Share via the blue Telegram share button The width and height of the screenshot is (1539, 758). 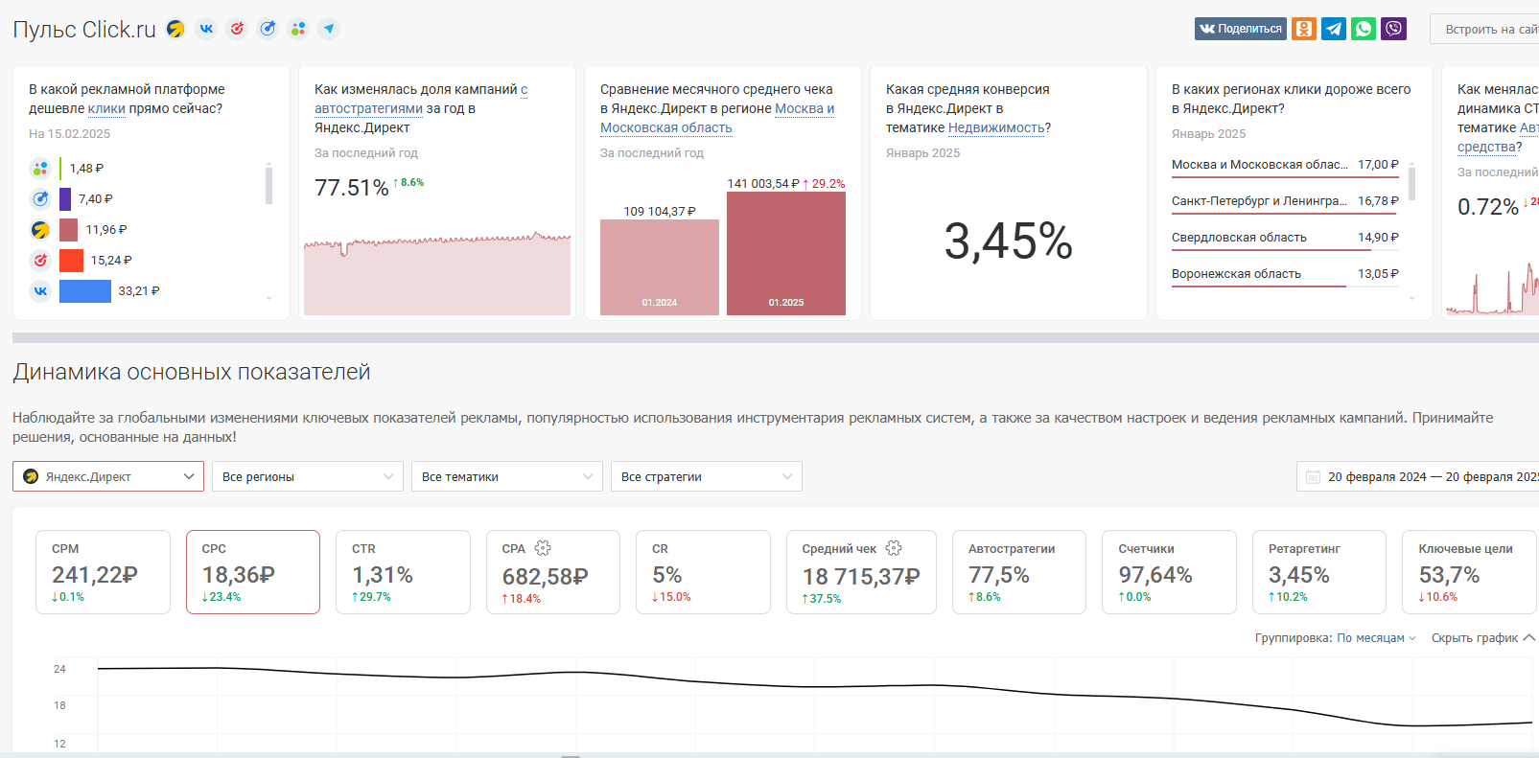(x=1333, y=29)
